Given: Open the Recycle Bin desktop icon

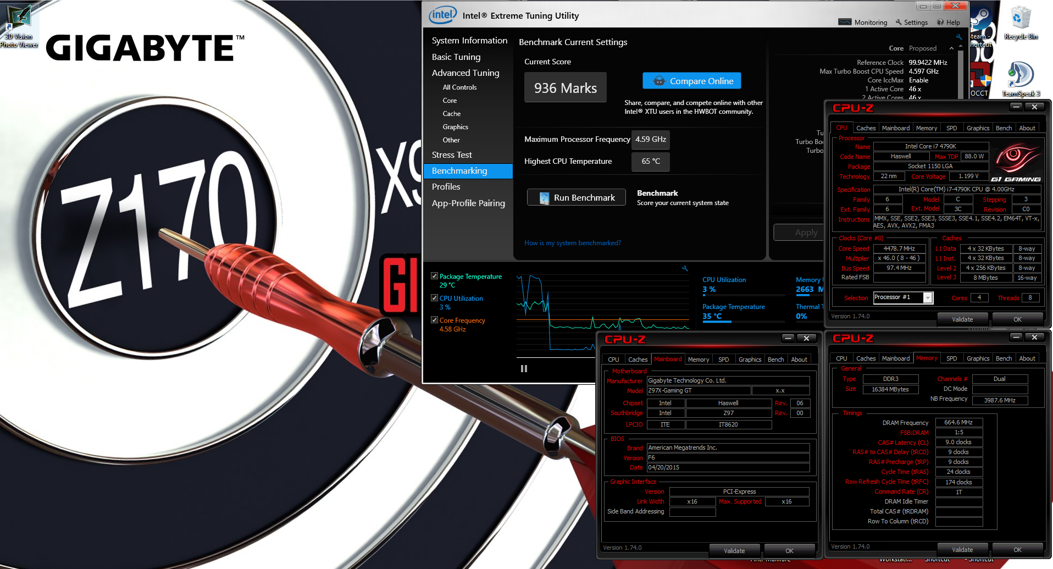Looking at the screenshot, I should [1021, 23].
